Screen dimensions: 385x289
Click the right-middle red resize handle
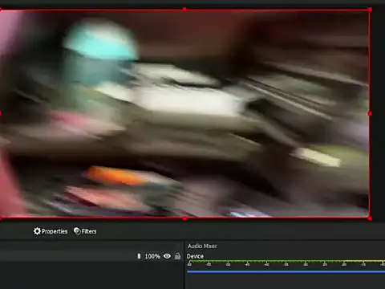tap(370, 114)
